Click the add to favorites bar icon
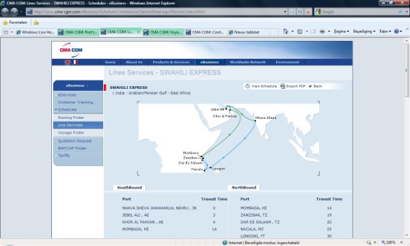 tap(36, 23)
